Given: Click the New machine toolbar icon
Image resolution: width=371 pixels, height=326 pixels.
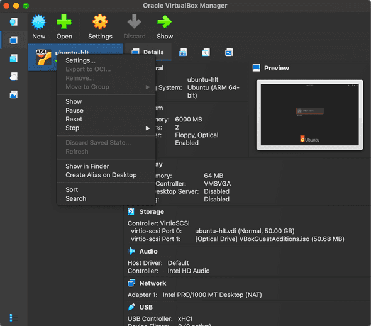Looking at the screenshot, I should pos(38,22).
